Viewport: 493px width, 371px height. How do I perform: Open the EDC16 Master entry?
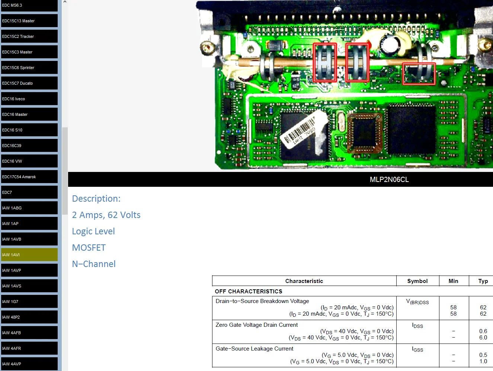[29, 114]
